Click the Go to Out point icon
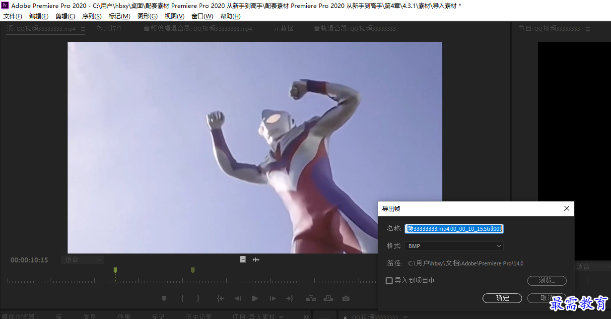611x319 pixels. (289, 299)
